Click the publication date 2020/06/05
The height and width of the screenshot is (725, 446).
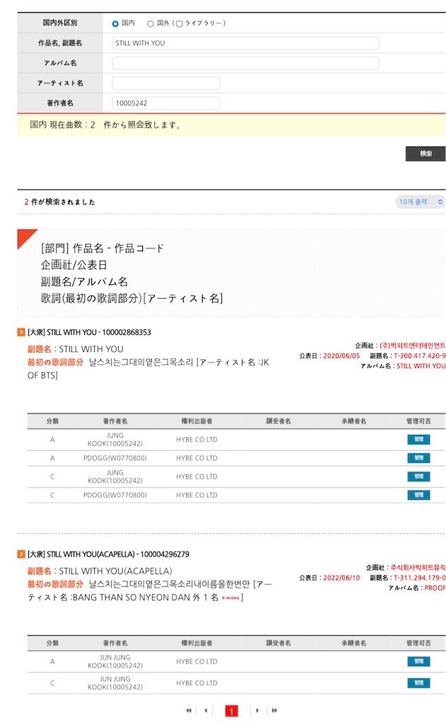coord(341,355)
